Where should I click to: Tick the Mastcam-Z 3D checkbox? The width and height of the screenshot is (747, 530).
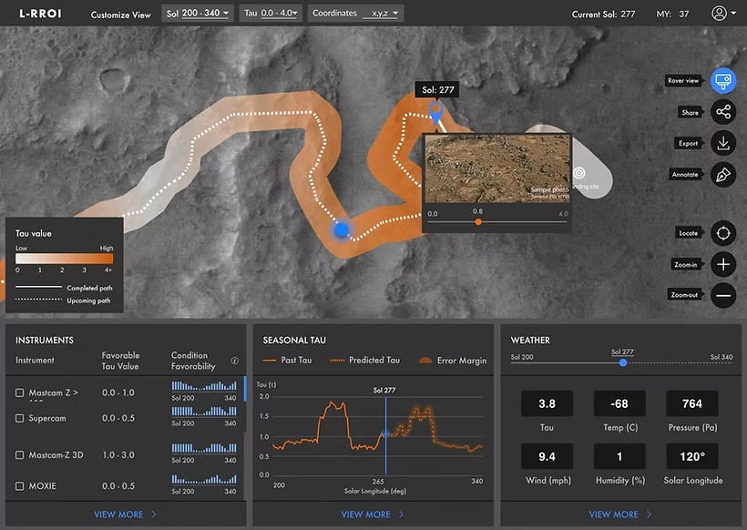pos(19,454)
